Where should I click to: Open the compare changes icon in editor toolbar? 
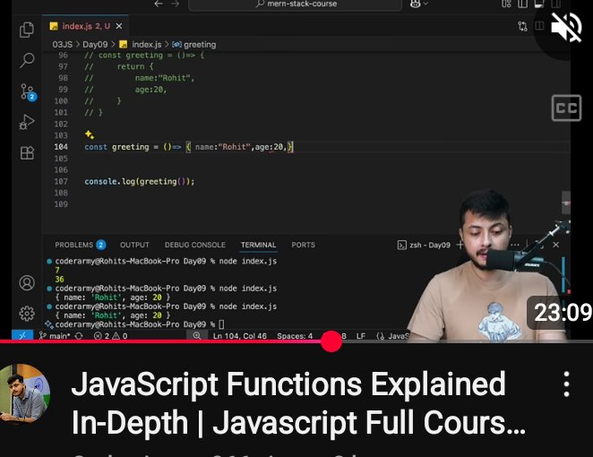click(522, 26)
